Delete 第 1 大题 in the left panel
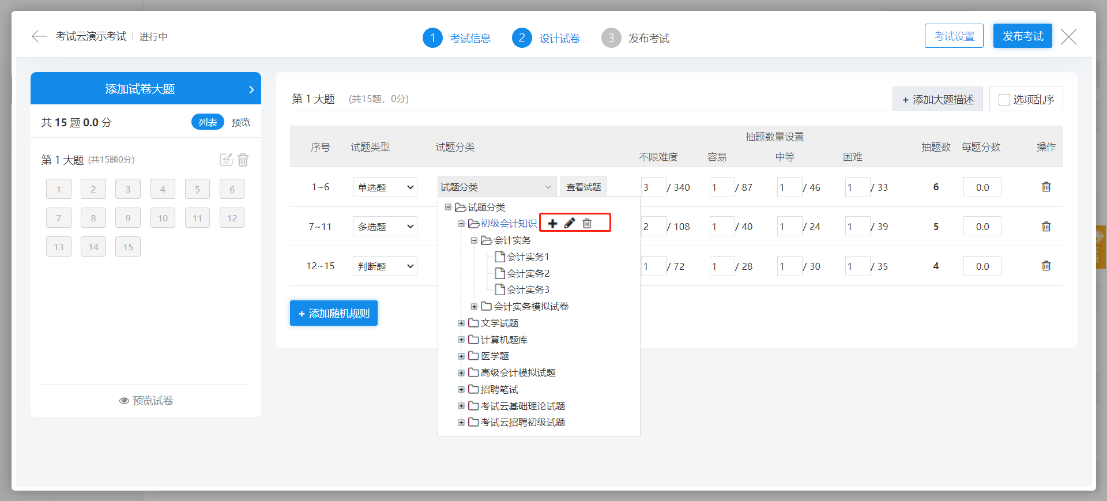This screenshot has width=1107, height=501. 243,160
